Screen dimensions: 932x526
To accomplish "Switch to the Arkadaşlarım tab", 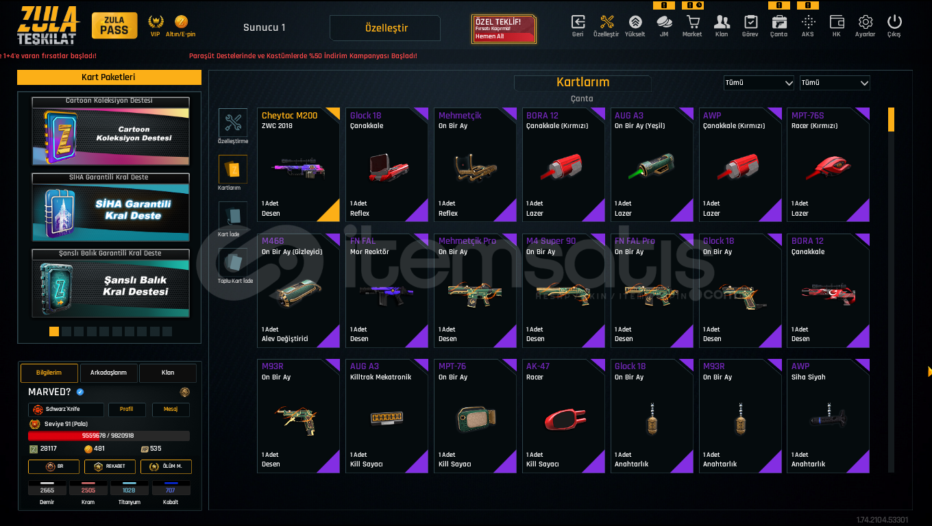I will coord(108,373).
